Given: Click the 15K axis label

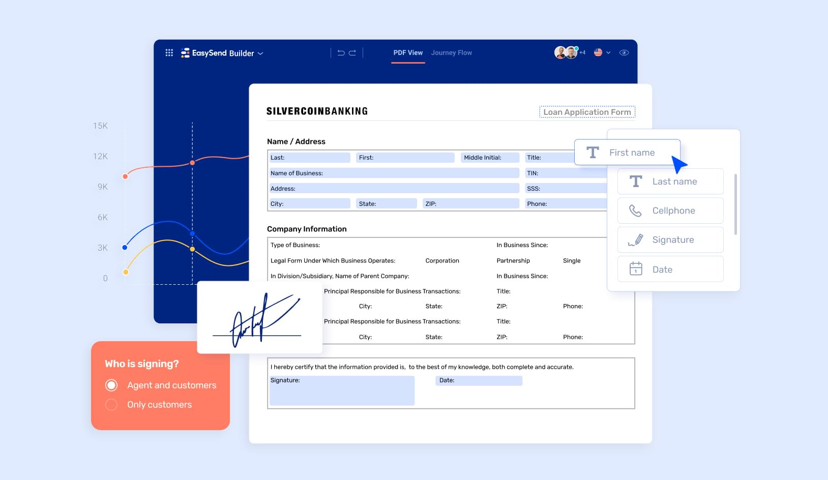Looking at the screenshot, I should pyautogui.click(x=100, y=126).
